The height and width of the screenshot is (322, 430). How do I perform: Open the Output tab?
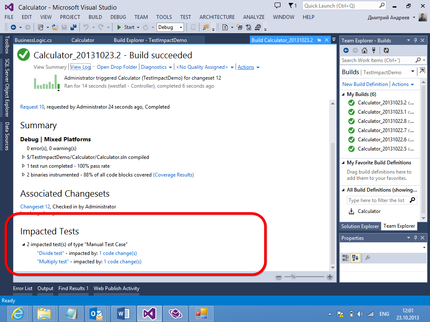coord(45,288)
